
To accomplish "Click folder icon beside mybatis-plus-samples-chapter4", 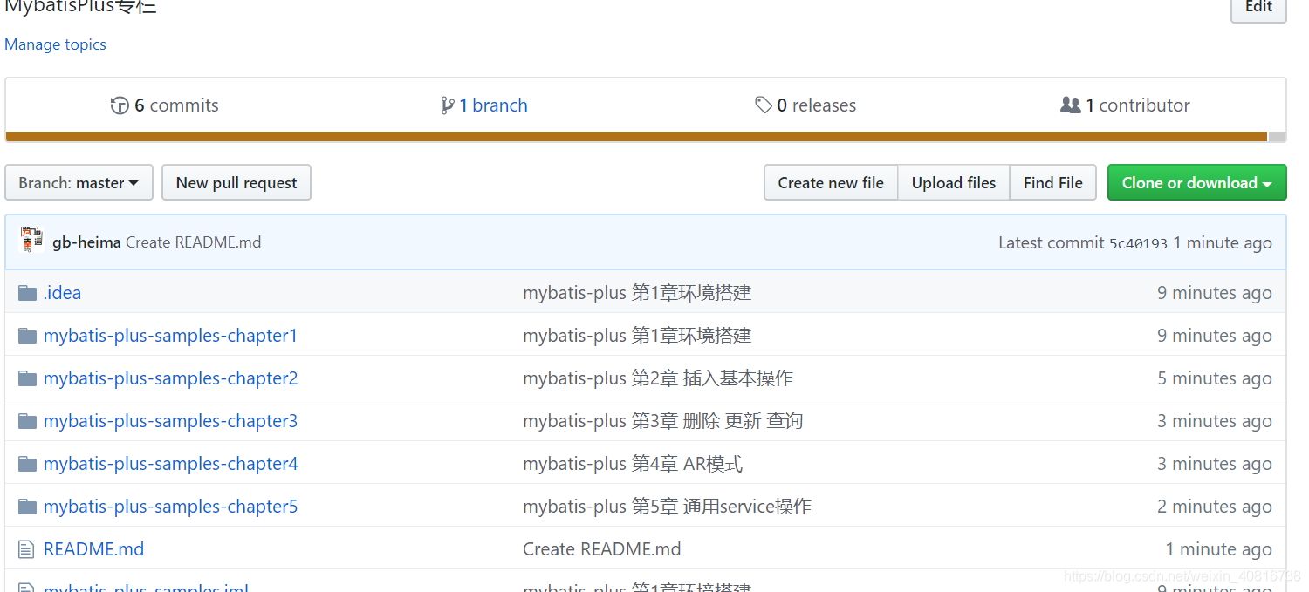I will tap(28, 464).
